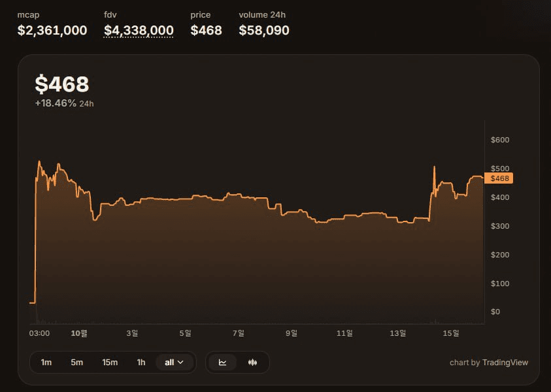Click the 'mcap' label
Image resolution: width=551 pixels, height=392 pixels.
[x=29, y=15]
